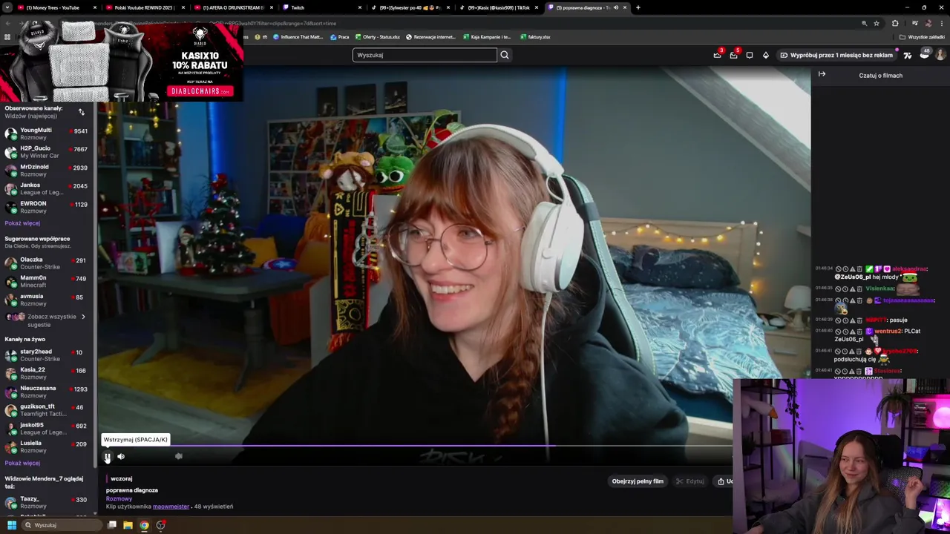This screenshot has width=950, height=534.
Task: Open the user avatar menu in Twitch header
Action: pos(940,55)
